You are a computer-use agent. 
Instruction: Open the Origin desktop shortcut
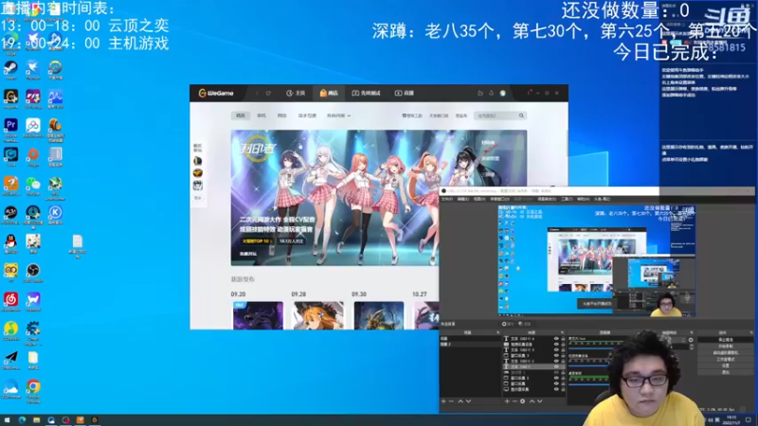pos(33,154)
